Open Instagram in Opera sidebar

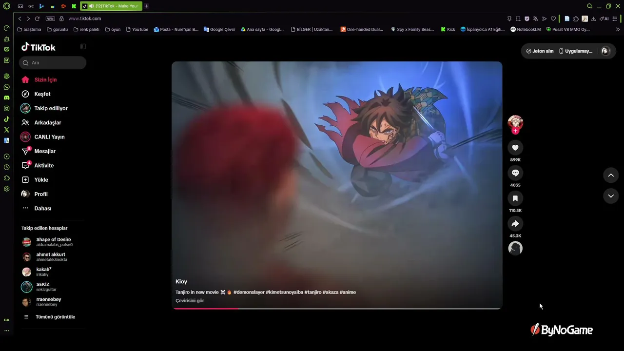pos(6,108)
